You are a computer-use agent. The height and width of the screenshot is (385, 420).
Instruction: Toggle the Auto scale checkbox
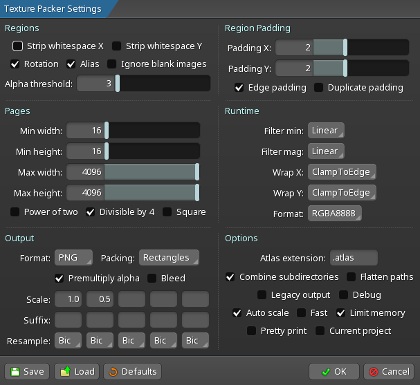click(237, 312)
